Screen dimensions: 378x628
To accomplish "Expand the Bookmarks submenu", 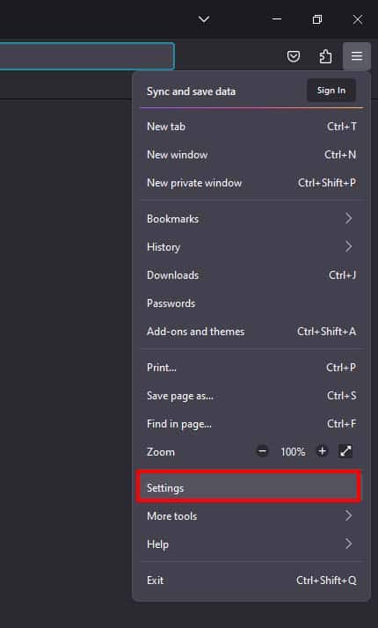I will coord(251,219).
